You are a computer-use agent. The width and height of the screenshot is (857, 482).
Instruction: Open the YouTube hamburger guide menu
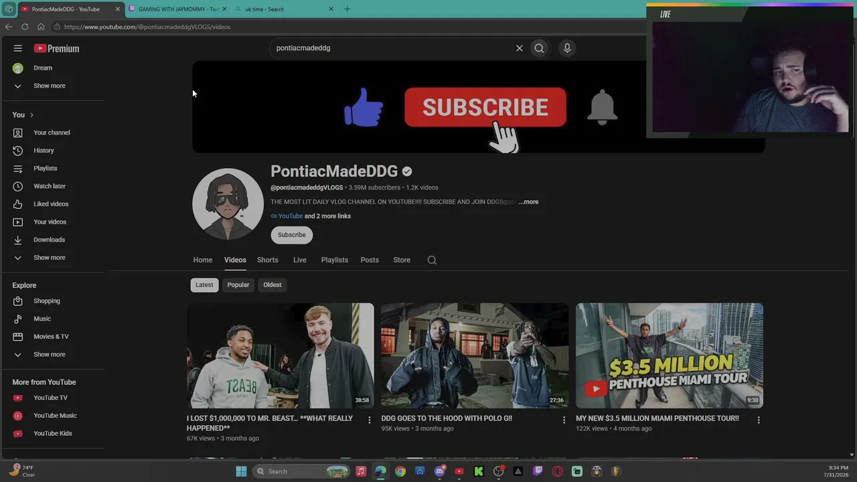pyautogui.click(x=18, y=48)
